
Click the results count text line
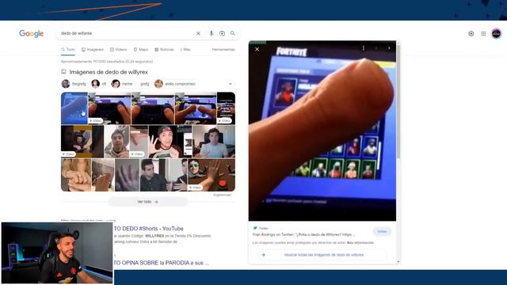[x=107, y=62]
